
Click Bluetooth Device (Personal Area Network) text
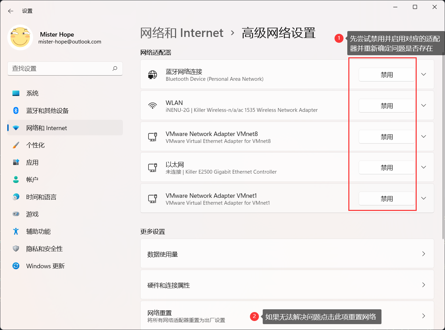(214, 79)
